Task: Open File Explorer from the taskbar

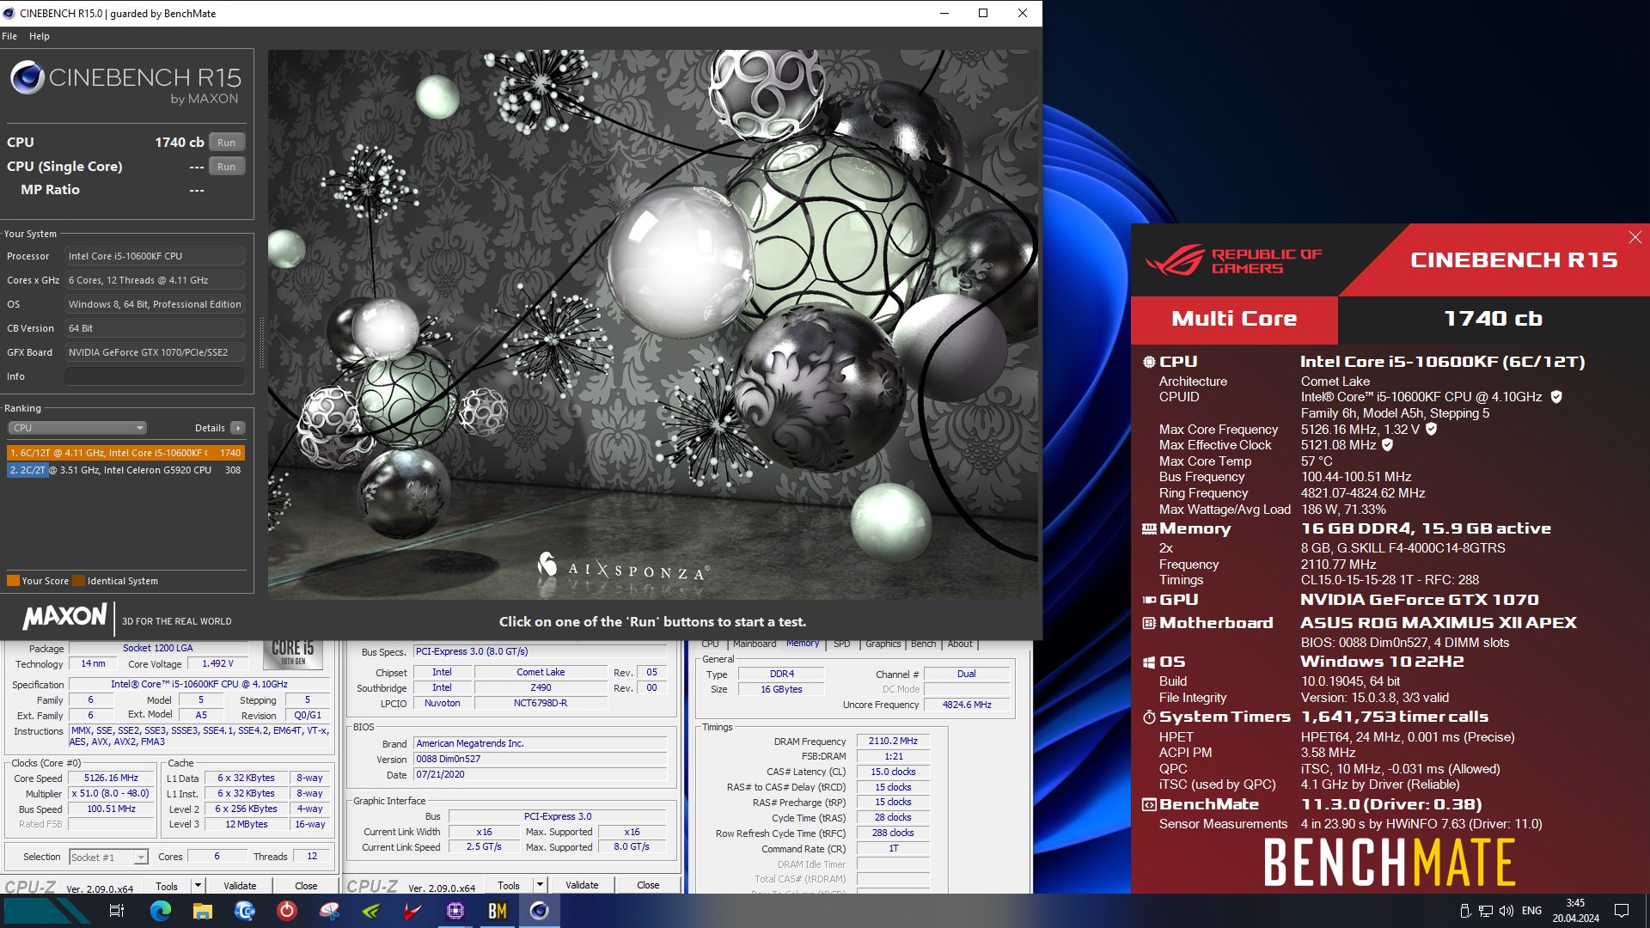Action: 202,911
